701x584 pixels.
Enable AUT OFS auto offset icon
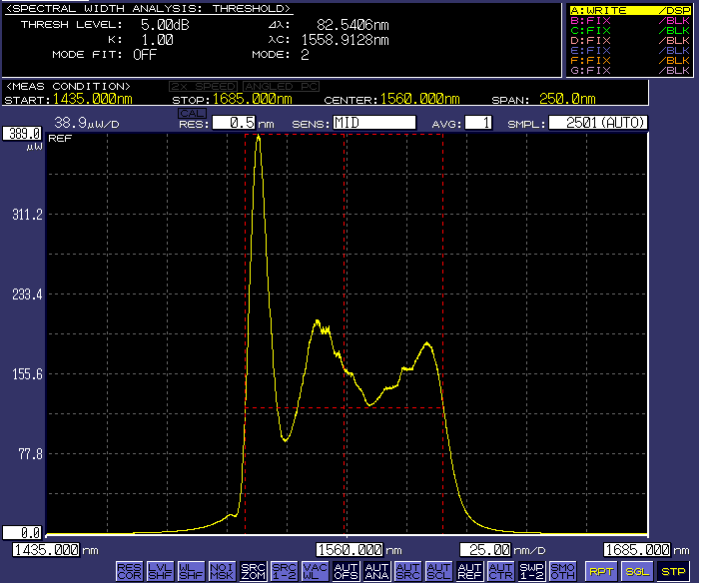[x=346, y=571]
